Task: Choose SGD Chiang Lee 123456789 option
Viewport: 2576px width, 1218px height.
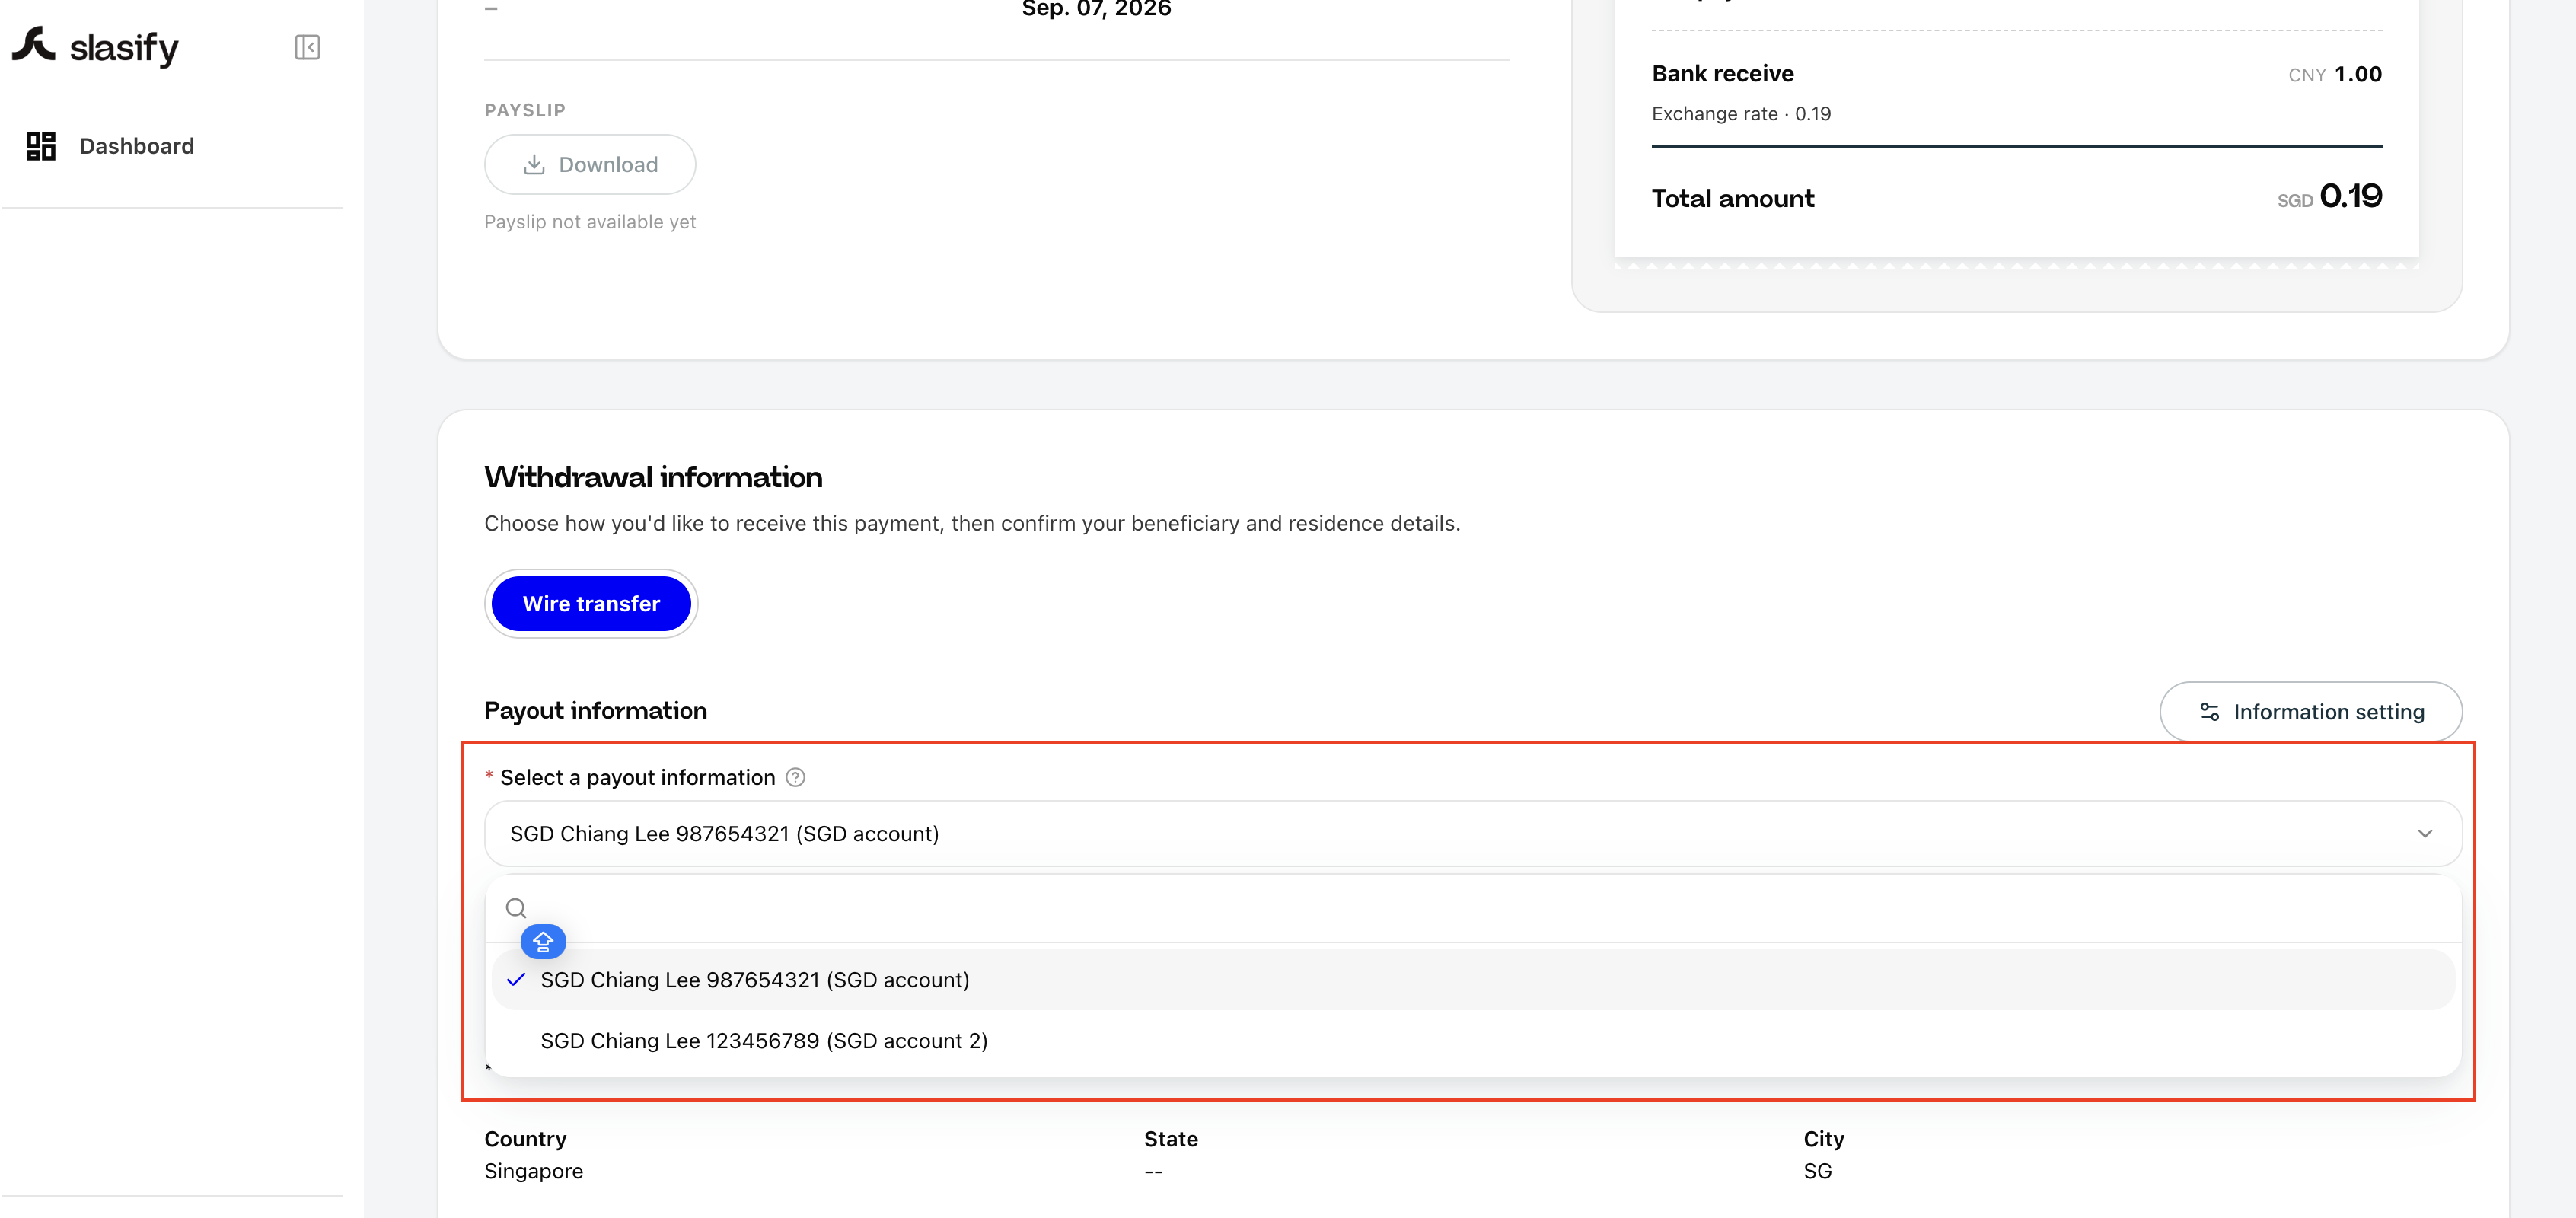Action: click(1472, 1040)
